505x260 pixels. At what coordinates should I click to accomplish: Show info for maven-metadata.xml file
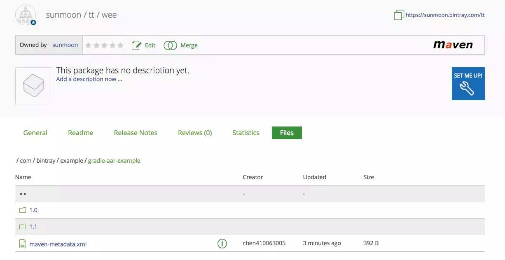point(222,244)
